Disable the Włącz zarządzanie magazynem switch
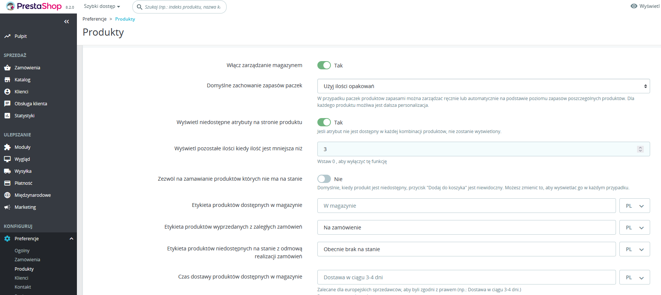This screenshot has height=295, width=661. coord(324,65)
